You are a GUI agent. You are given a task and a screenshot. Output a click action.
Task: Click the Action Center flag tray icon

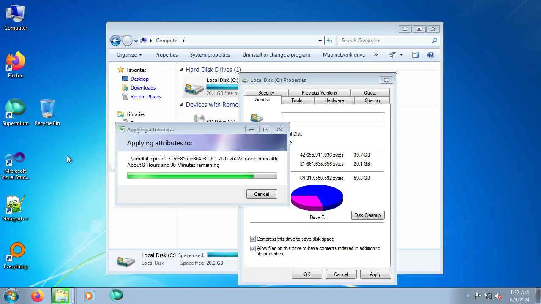tap(478, 296)
